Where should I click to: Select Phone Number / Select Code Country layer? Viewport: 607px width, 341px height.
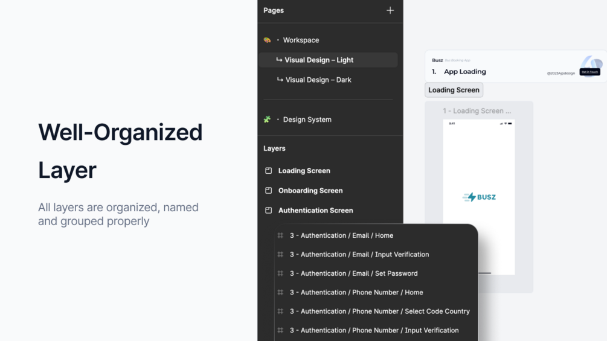pyautogui.click(x=379, y=311)
